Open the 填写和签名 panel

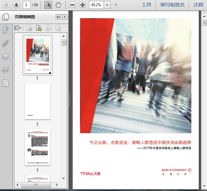(x=172, y=5)
